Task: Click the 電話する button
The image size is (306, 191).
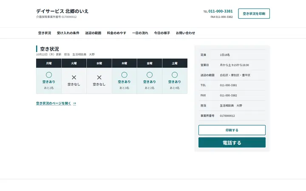Action: [x=232, y=143]
